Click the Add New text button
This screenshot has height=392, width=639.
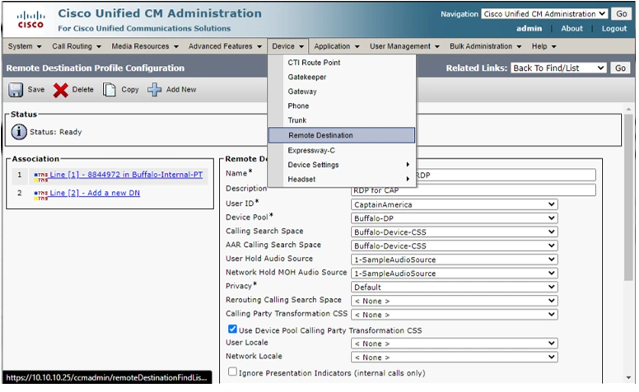(181, 90)
